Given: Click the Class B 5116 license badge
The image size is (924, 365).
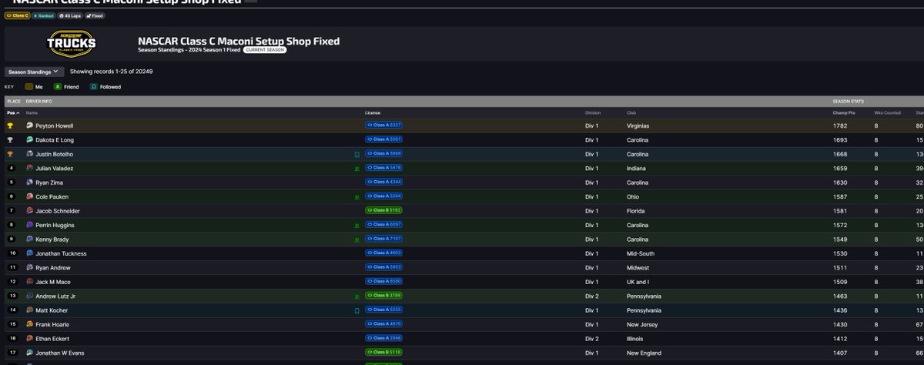Looking at the screenshot, I should (383, 353).
